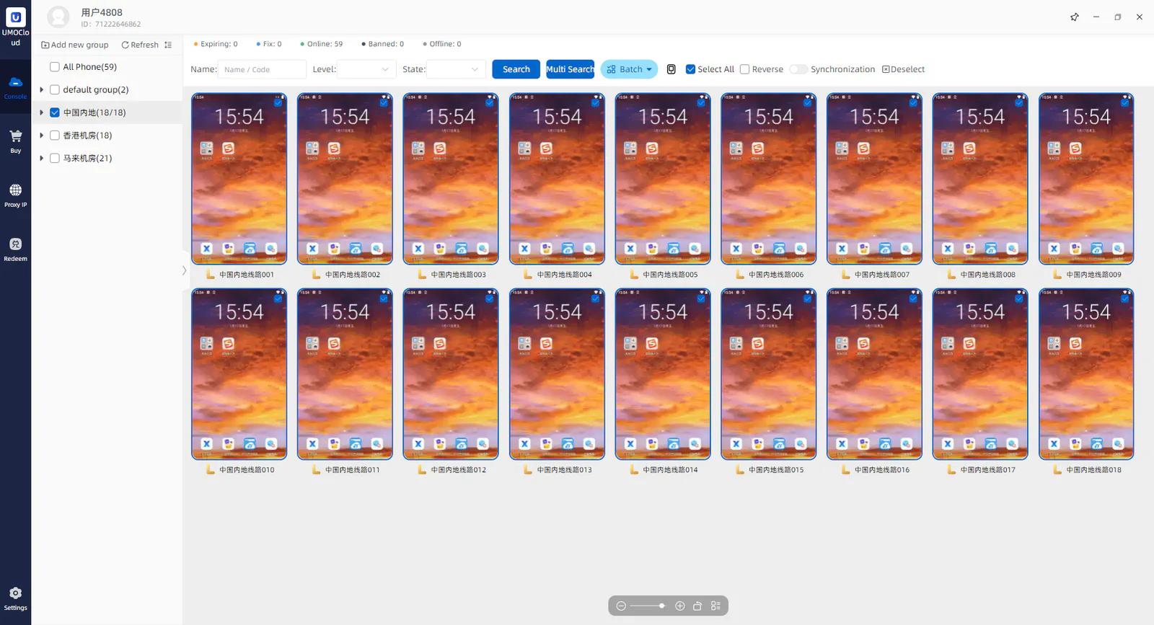Click folder icon of 中国内地线路001
The height and width of the screenshot is (625, 1154).
click(x=211, y=274)
